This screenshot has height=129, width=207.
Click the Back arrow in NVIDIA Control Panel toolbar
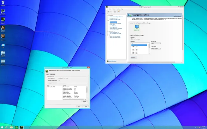tap(108, 11)
